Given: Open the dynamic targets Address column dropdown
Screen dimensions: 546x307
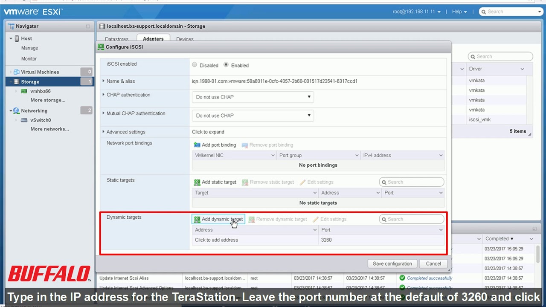Looking at the screenshot, I should click(315, 230).
